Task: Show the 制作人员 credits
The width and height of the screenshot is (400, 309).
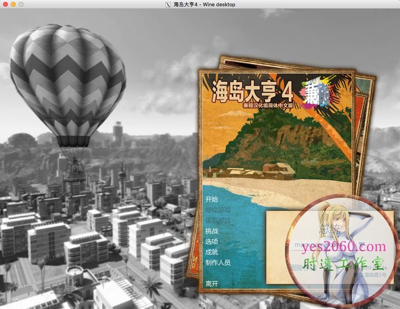Action: [x=218, y=262]
